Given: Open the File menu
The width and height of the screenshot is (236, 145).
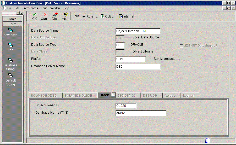Looking at the screenshot, I should click(x=9, y=8).
